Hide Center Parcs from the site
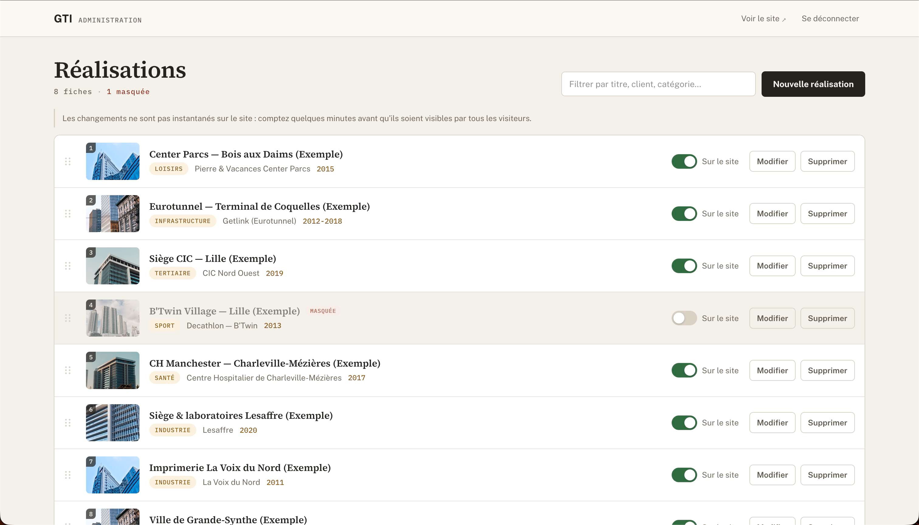 point(684,161)
